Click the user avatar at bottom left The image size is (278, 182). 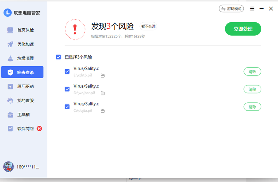[x=8, y=167]
